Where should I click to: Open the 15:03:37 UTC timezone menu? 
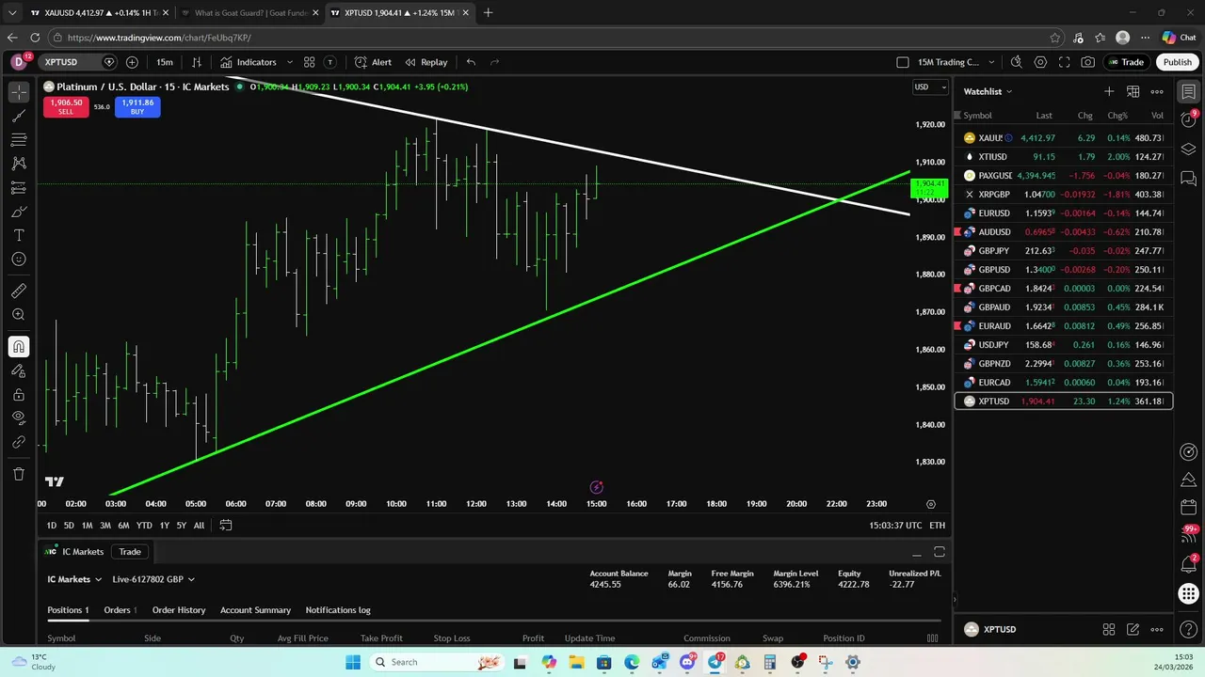coord(895,526)
